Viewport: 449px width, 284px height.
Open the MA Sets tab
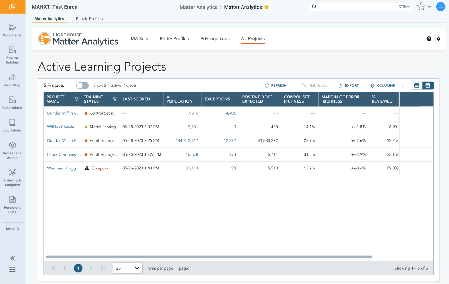point(139,39)
